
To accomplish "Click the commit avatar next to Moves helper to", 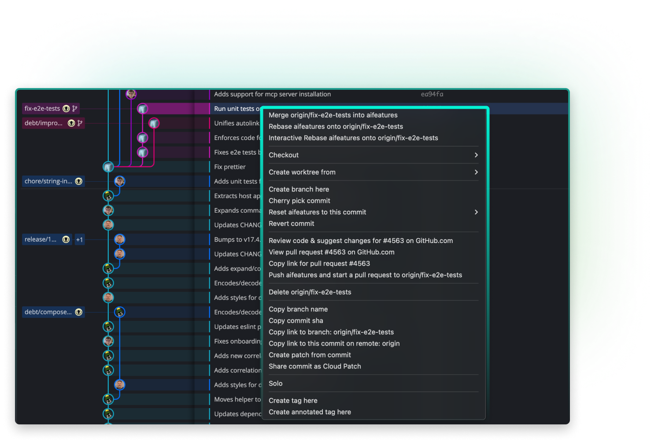I will point(108,399).
